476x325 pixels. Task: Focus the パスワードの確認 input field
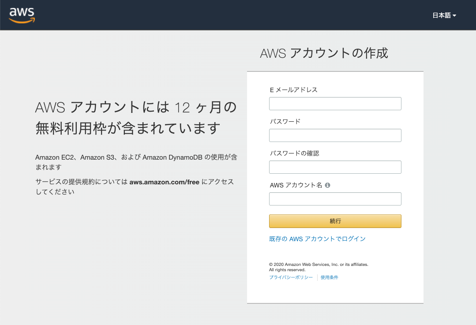[335, 167]
